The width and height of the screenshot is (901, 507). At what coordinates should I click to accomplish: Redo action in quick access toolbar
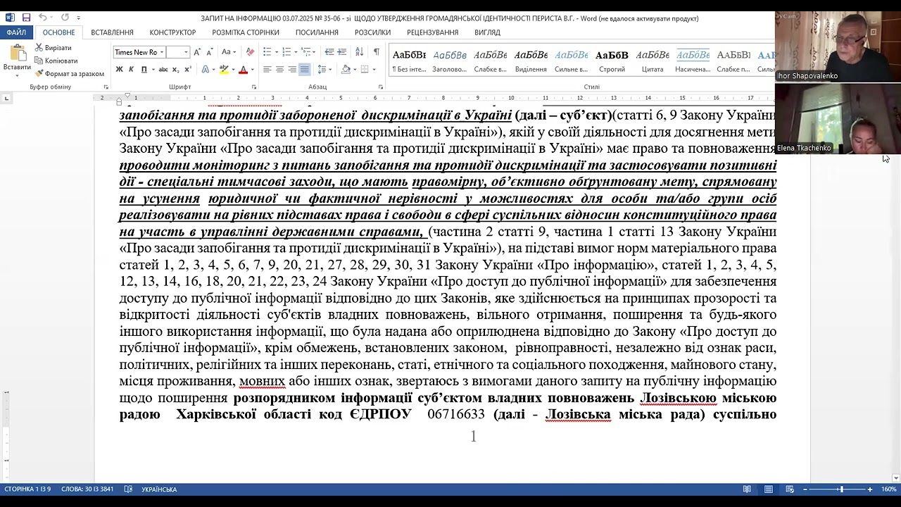(65, 17)
